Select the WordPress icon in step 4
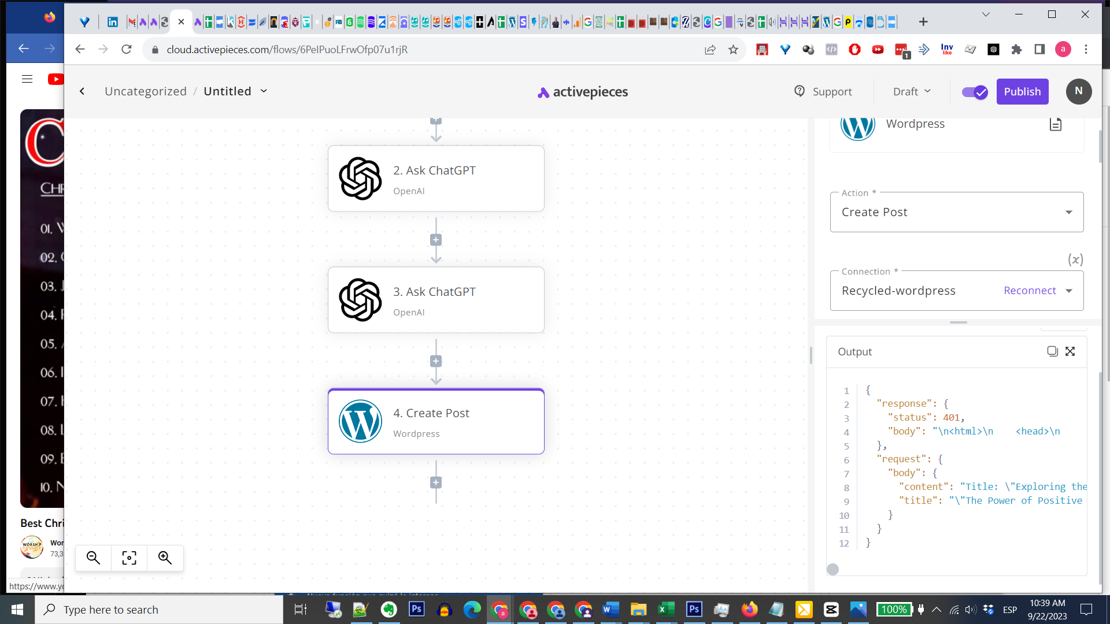Viewport: 1110px width, 624px height. pos(360,421)
